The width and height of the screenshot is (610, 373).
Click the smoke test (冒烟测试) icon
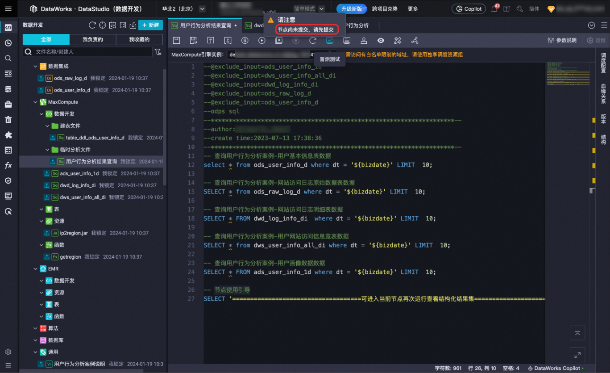coord(330,40)
